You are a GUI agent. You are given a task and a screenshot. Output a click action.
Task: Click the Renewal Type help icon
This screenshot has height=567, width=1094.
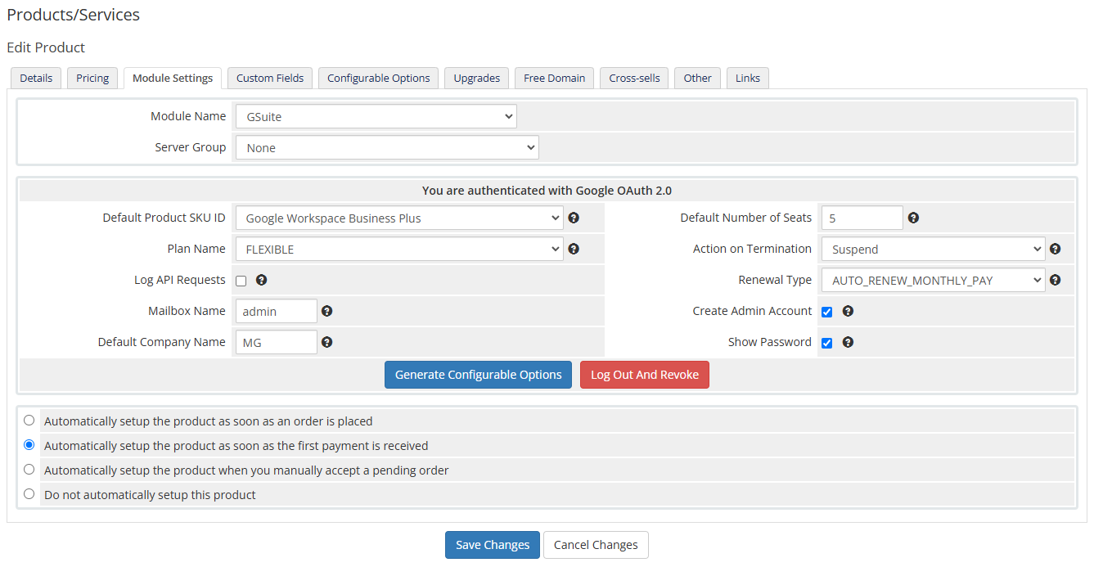[x=1055, y=280]
